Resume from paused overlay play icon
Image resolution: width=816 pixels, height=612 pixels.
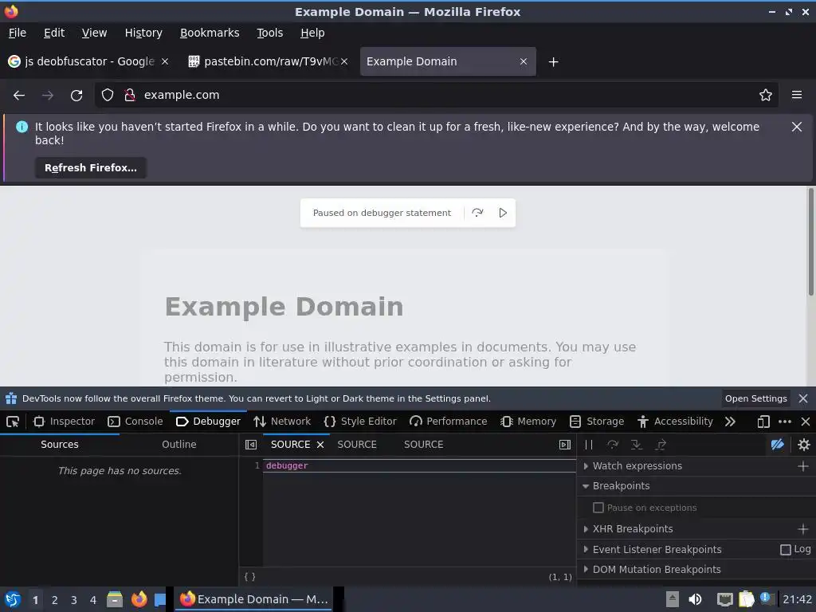[503, 213]
